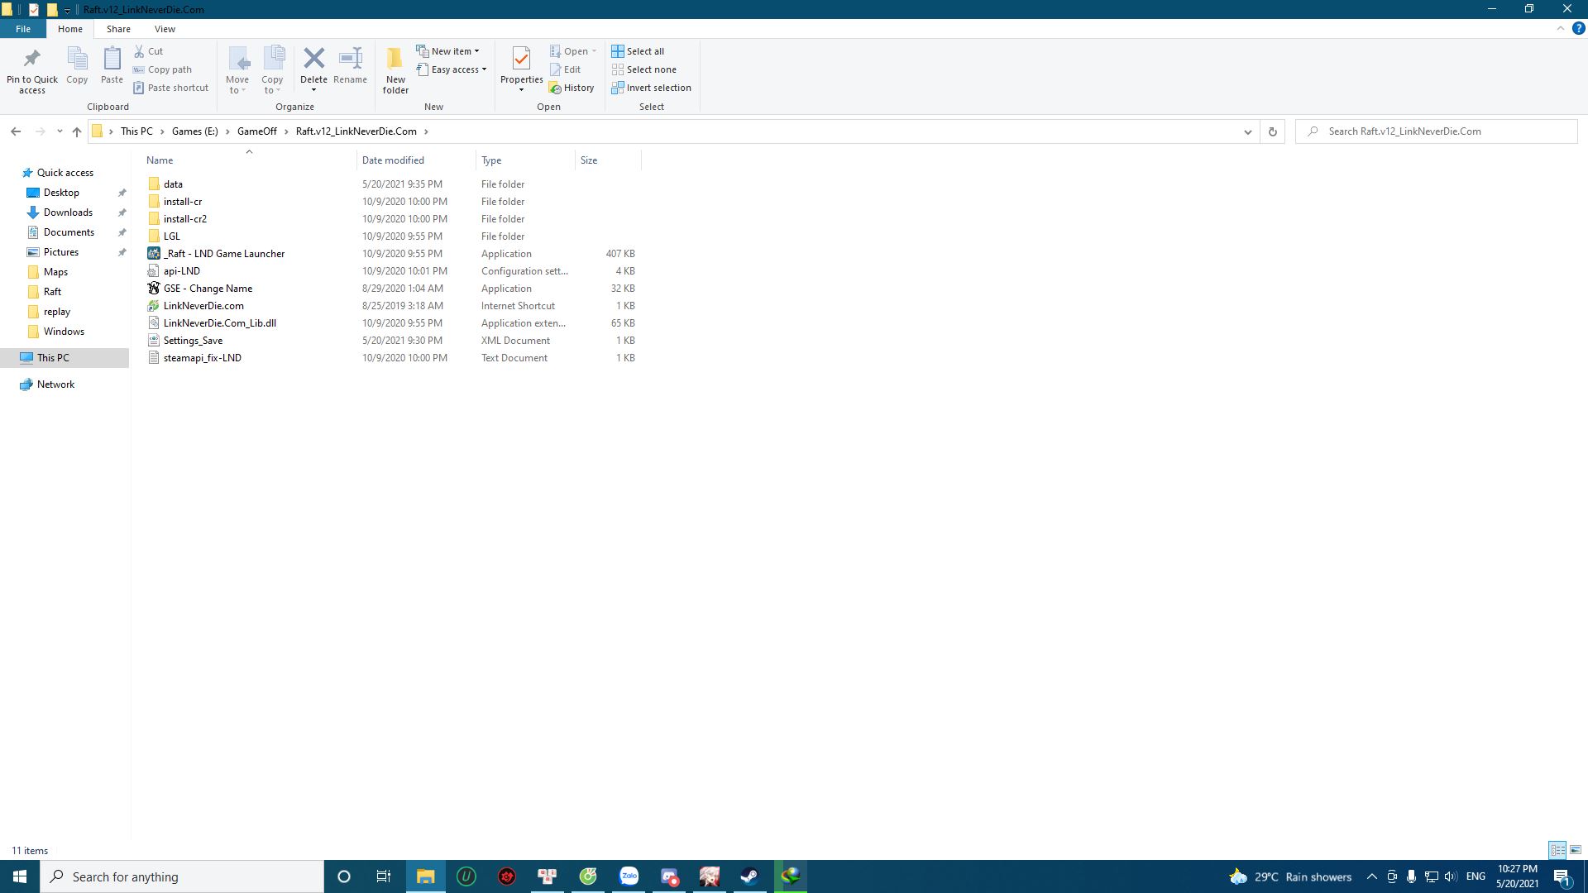Open the View ribbon tab
The height and width of the screenshot is (893, 1588).
tap(165, 30)
